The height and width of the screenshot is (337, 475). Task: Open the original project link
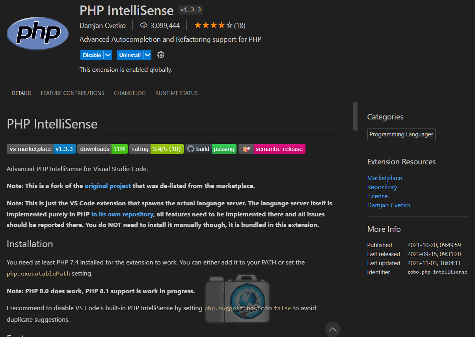coord(108,186)
